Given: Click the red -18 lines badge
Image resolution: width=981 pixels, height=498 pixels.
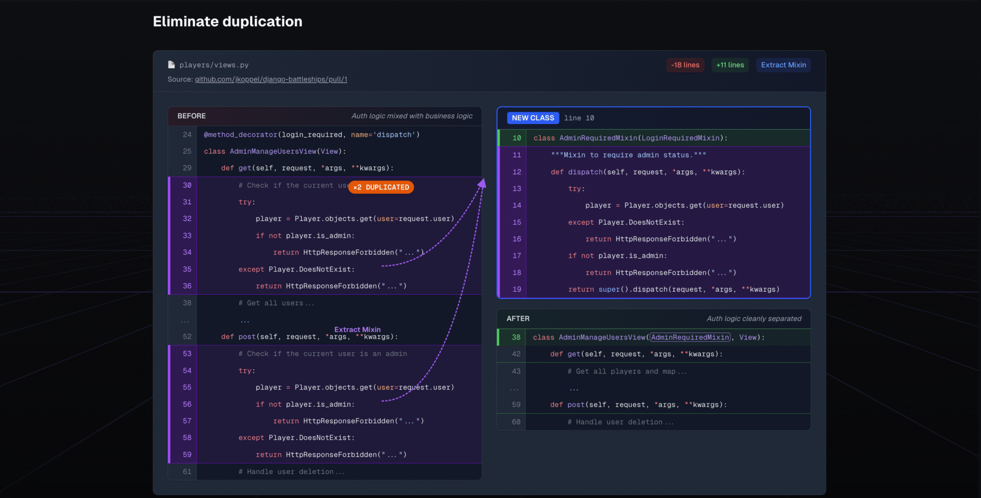Looking at the screenshot, I should pos(685,65).
